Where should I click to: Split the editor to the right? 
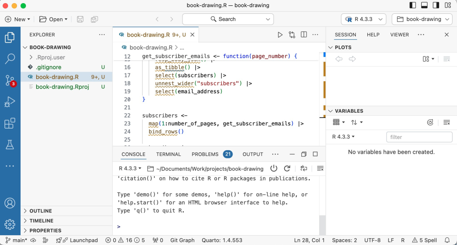(x=303, y=35)
